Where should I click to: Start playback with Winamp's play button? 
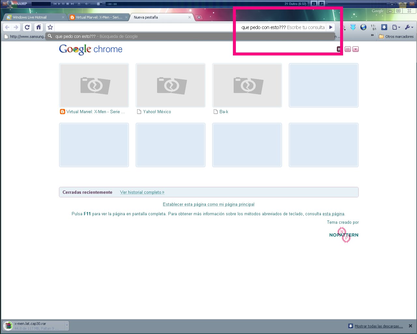tap(59, 4)
